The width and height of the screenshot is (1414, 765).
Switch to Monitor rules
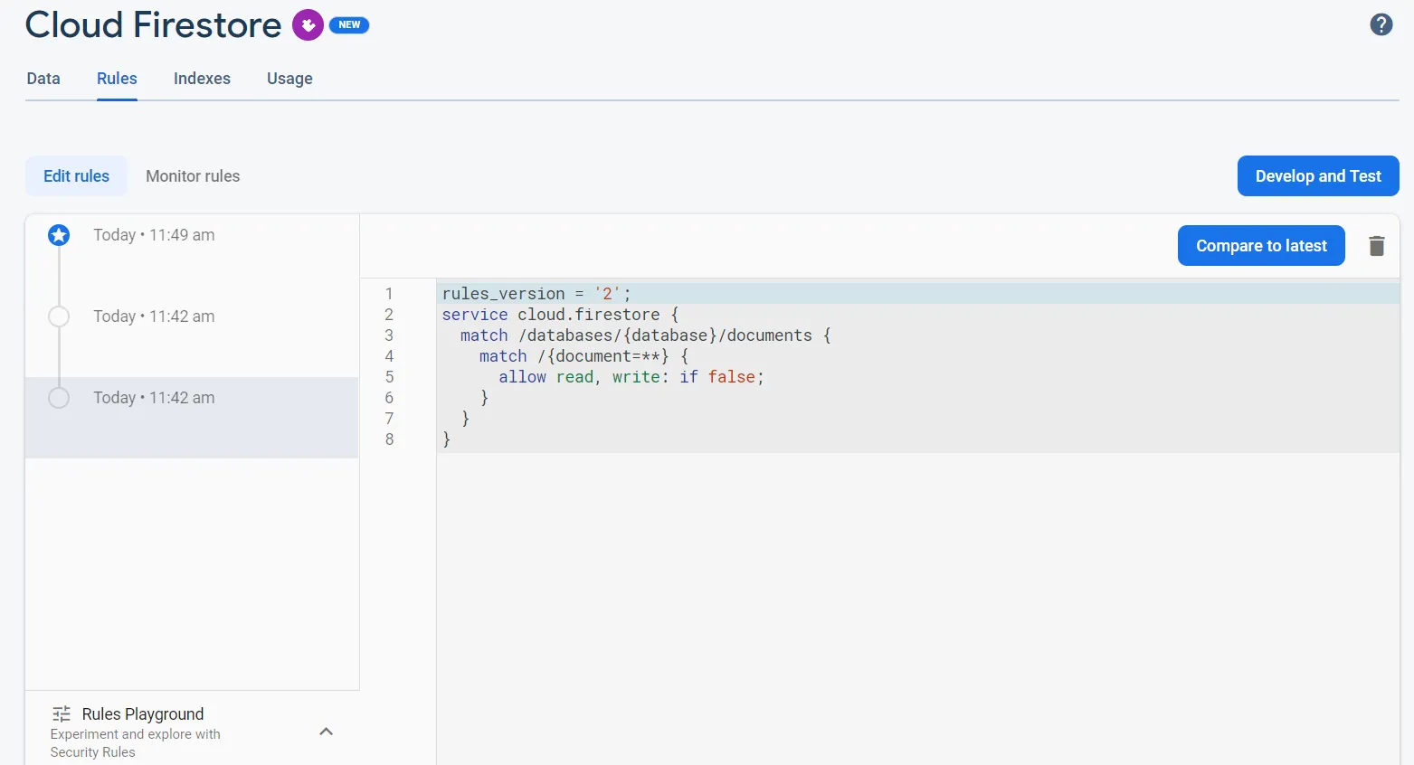[193, 176]
